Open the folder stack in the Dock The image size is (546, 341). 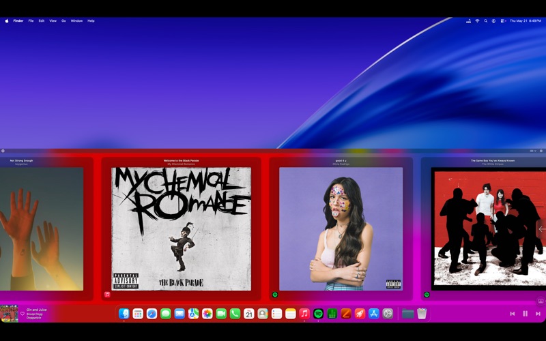[x=407, y=314]
